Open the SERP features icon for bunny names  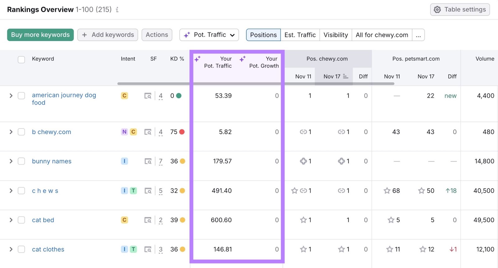coord(148,161)
